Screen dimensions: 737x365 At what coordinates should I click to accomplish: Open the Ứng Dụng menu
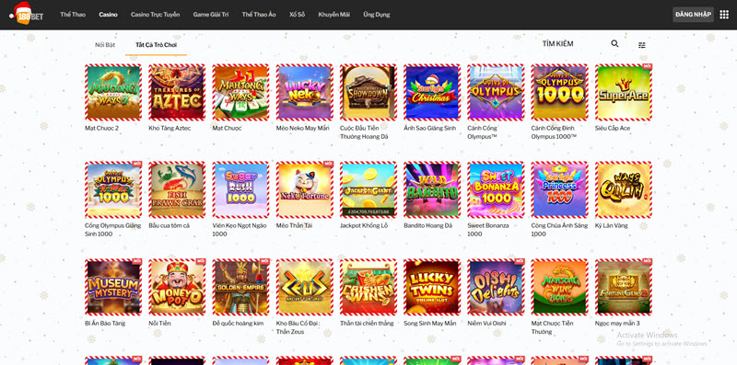pyautogui.click(x=377, y=15)
